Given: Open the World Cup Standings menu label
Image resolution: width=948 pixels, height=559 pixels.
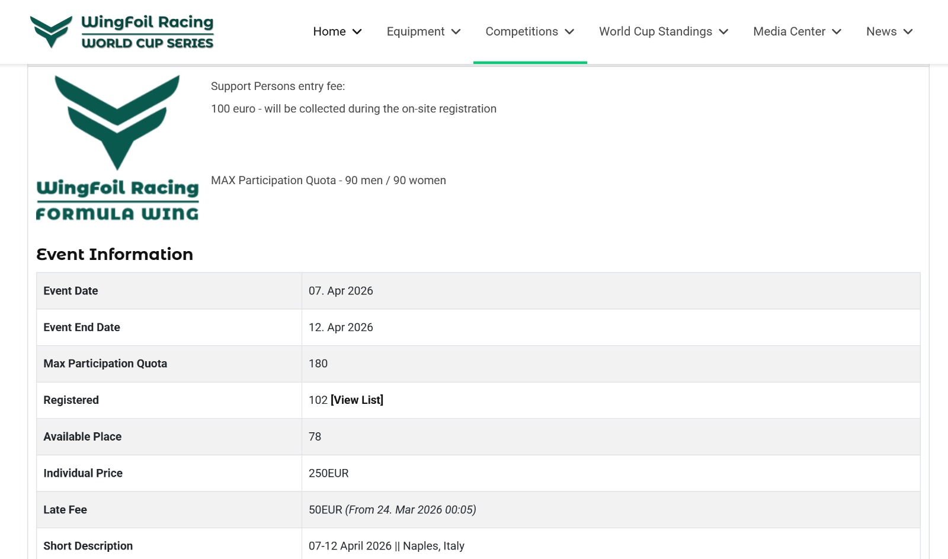Looking at the screenshot, I should point(655,31).
